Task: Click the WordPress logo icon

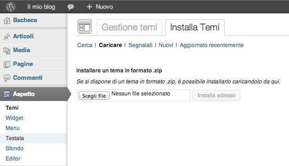Action: [x=11, y=7]
